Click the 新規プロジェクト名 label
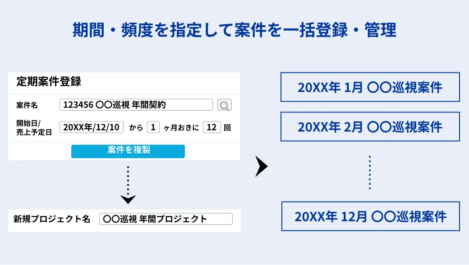Viewport: 469px width, 265px height. point(52,219)
